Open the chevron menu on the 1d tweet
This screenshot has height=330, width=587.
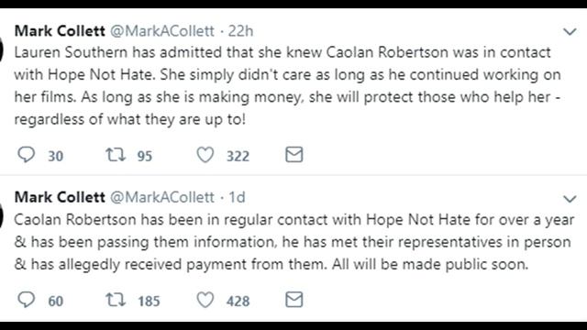570,199
